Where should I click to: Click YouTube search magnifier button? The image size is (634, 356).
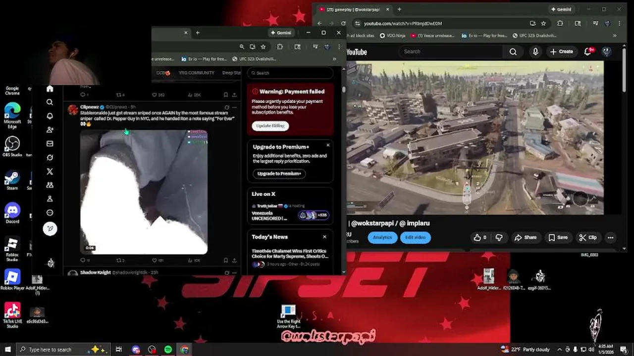click(x=513, y=51)
